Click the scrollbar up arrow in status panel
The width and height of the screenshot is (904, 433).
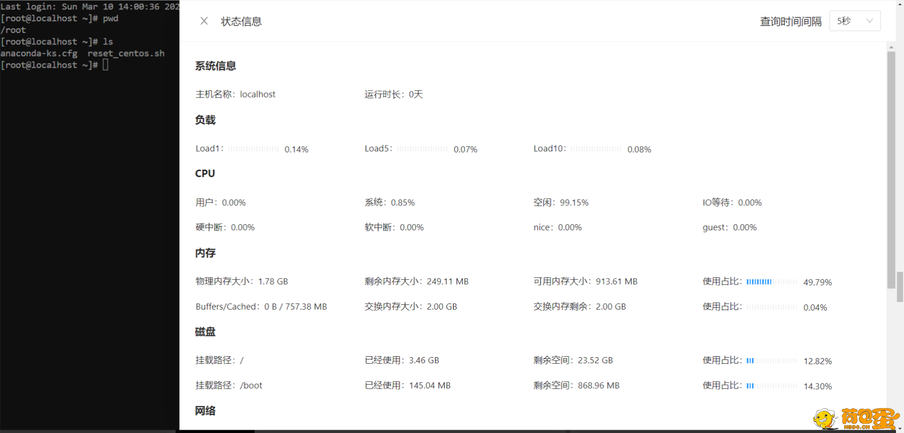(x=891, y=47)
